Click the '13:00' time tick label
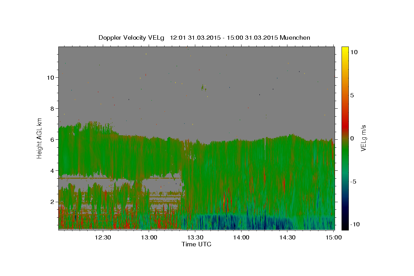Screen dimensions: 414x276 (x=149, y=237)
